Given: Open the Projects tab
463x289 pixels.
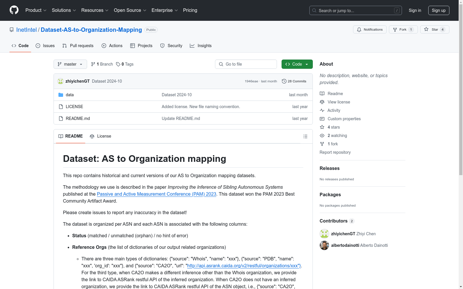Looking at the screenshot, I should coord(141,46).
